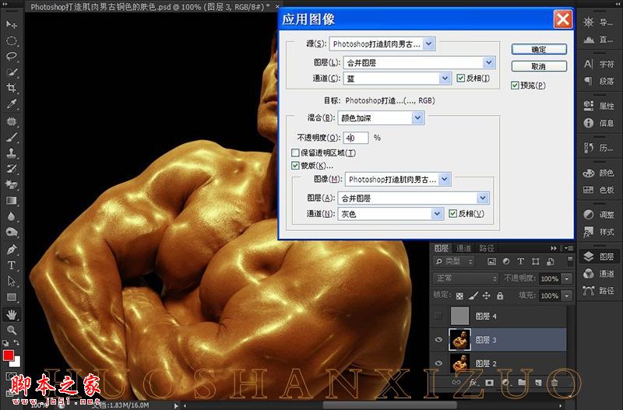
Task: Open the Swatches panel icon
Action: [x=589, y=190]
